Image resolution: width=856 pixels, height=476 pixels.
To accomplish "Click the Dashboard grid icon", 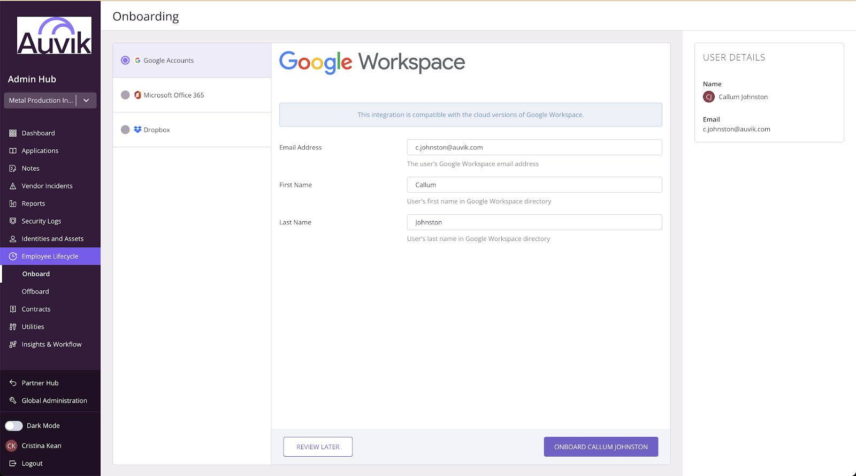I will pos(13,133).
